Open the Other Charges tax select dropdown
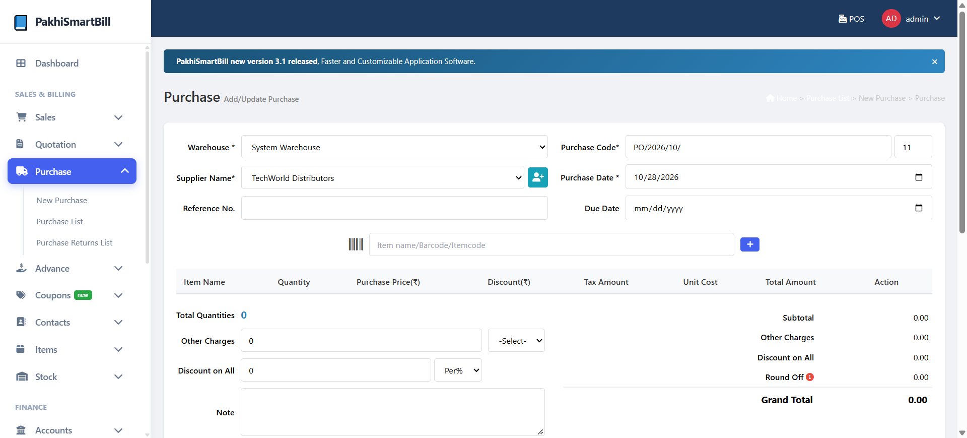This screenshot has height=438, width=967. click(516, 341)
